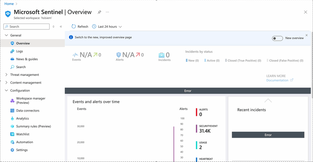Open Summary rules (Preview) menu item
Viewport: 313px width, 162px height.
(33, 126)
